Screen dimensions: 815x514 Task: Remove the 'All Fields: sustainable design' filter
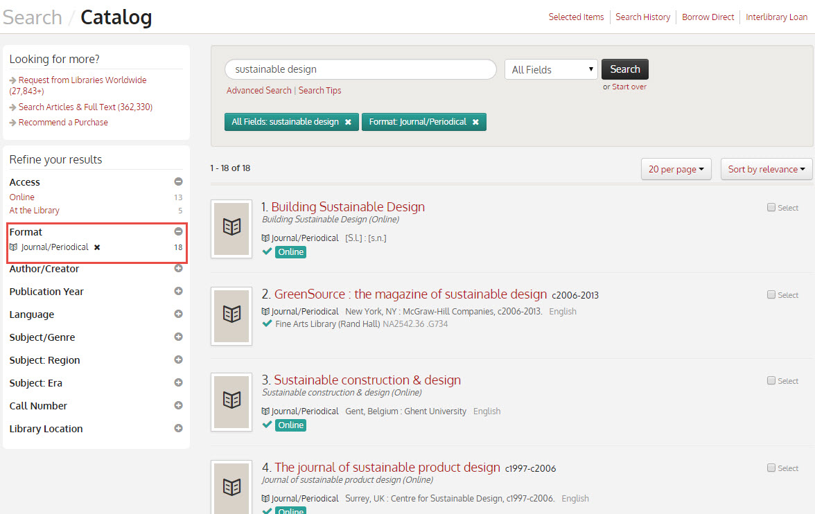click(348, 122)
